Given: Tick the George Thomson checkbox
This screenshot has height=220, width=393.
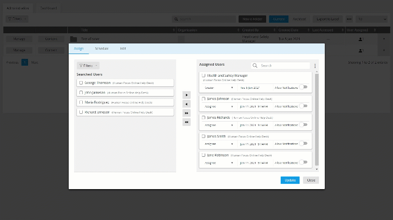Looking at the screenshot, I should pos(81,82).
